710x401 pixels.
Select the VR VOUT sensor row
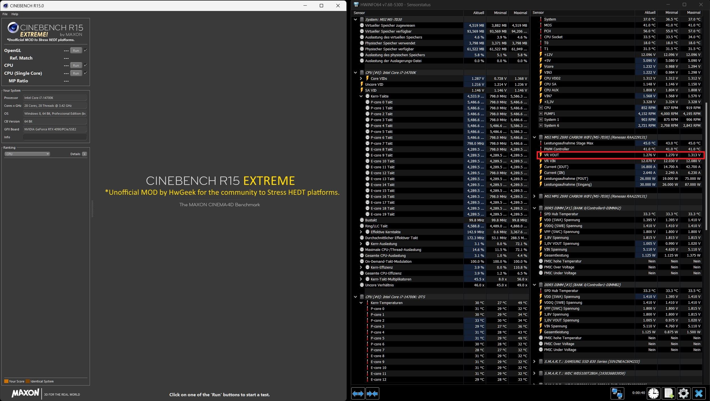click(x=621, y=155)
